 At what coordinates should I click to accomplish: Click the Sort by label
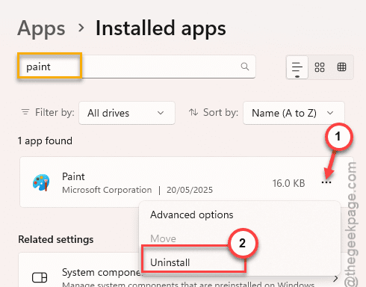[x=220, y=112]
